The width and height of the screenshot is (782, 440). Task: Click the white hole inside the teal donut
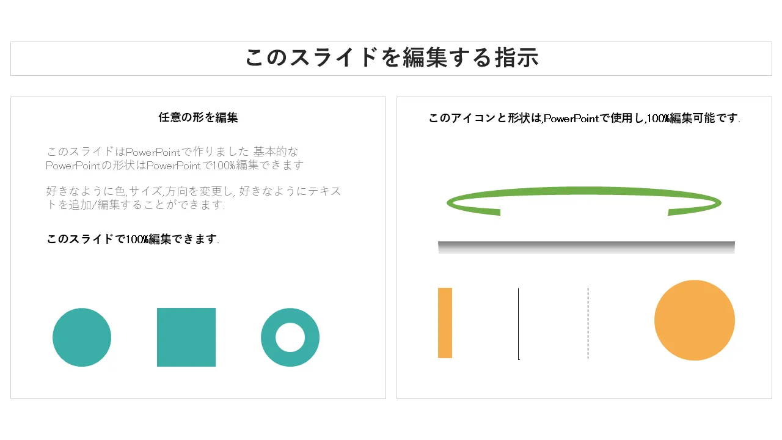tap(290, 337)
